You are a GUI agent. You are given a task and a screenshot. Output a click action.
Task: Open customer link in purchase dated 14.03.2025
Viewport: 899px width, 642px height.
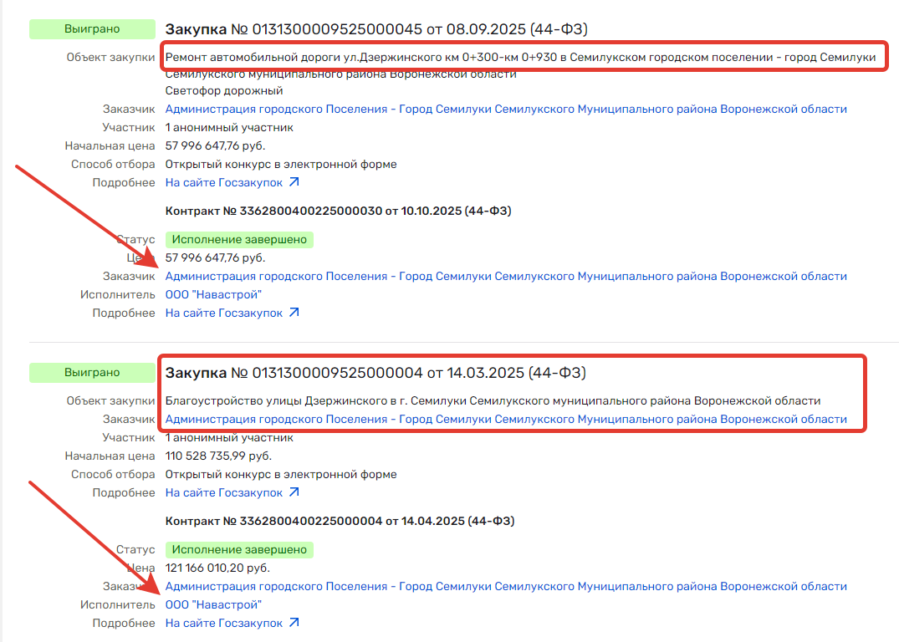505,419
